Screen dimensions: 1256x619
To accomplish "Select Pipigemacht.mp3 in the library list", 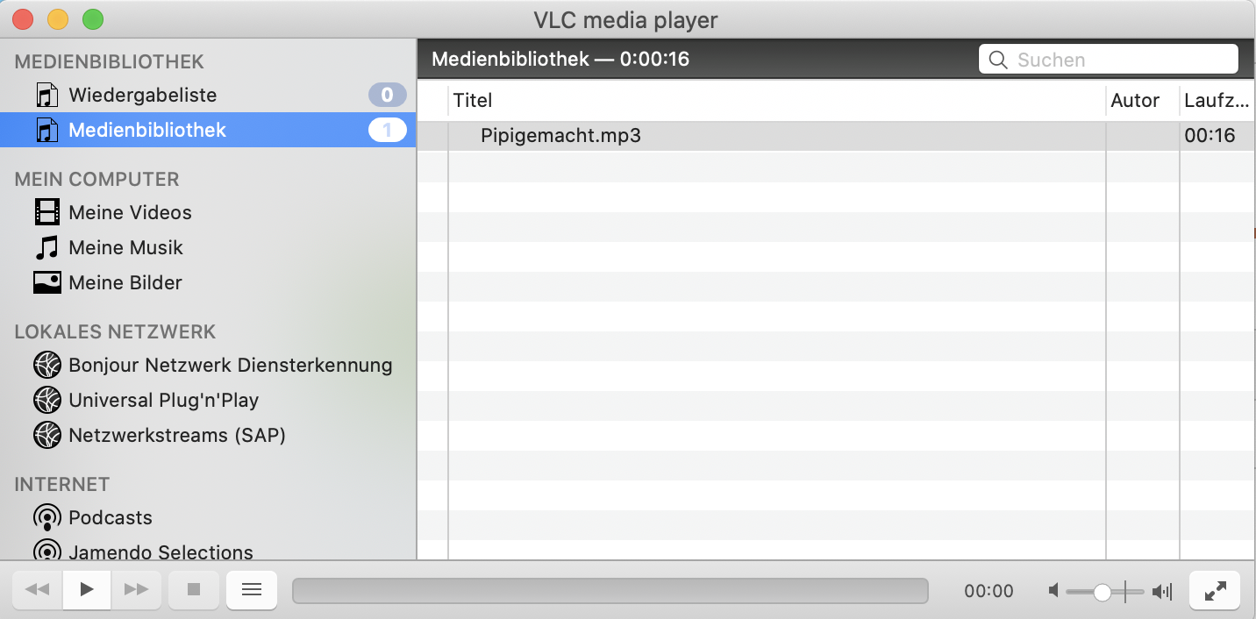I will [x=835, y=136].
